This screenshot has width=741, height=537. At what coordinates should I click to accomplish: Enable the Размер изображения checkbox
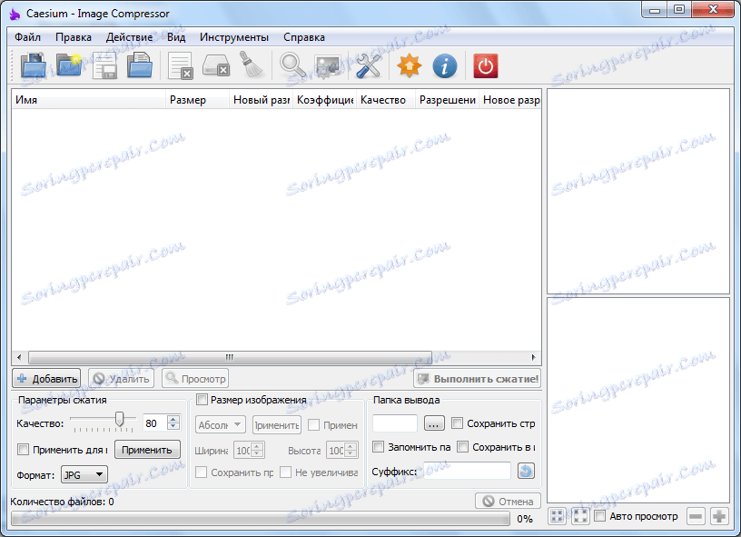(202, 400)
